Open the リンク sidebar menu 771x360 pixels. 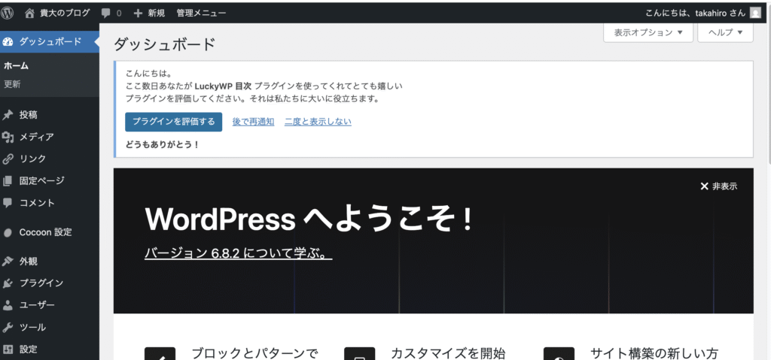pyautogui.click(x=50, y=159)
